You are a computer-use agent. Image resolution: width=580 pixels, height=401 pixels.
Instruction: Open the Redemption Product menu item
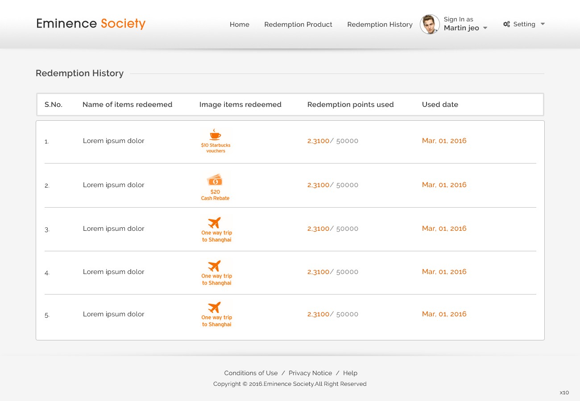(298, 25)
